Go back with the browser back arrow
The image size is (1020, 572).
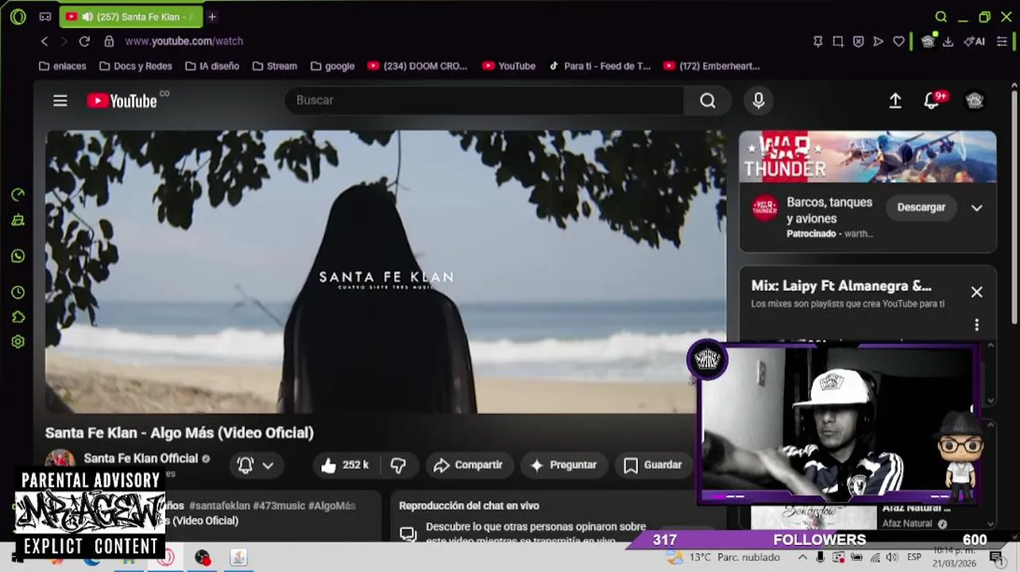(44, 41)
